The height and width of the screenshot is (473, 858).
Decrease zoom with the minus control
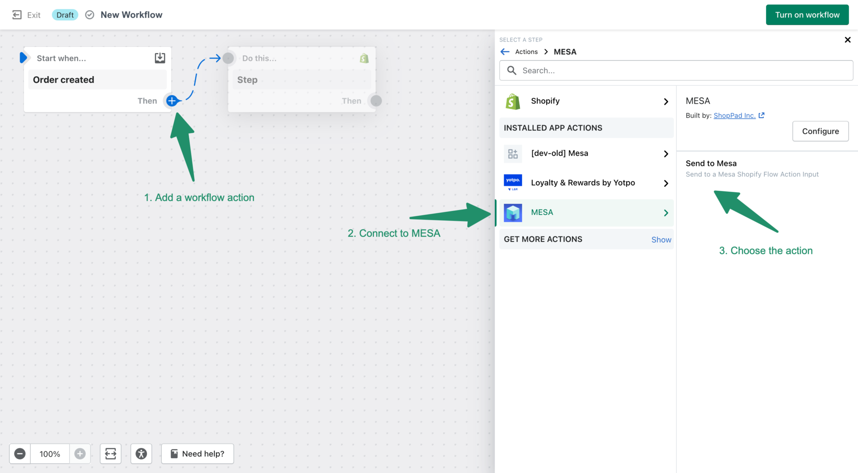[x=19, y=453]
